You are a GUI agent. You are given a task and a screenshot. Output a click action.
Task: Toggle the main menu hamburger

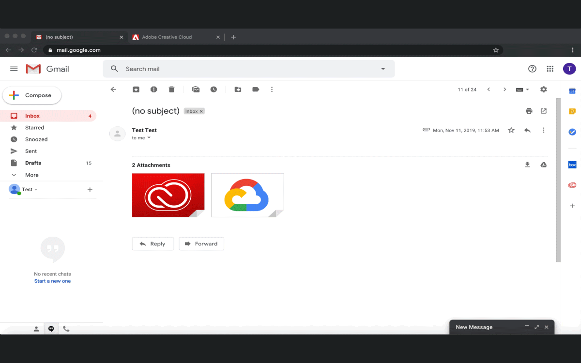[x=14, y=69]
